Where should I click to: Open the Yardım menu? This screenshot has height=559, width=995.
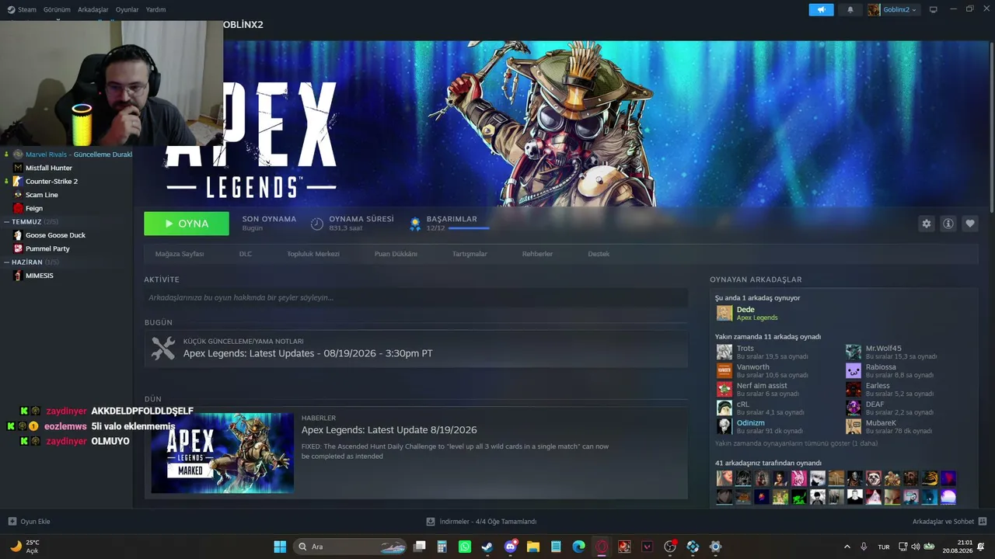[x=156, y=9]
